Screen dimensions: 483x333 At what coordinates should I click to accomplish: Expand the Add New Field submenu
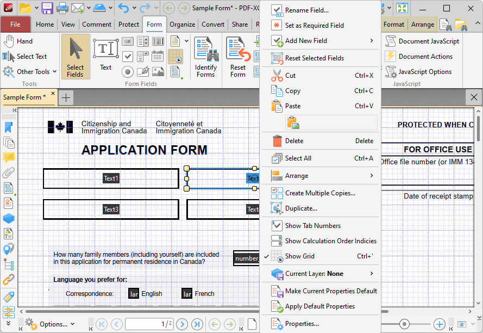click(x=320, y=40)
